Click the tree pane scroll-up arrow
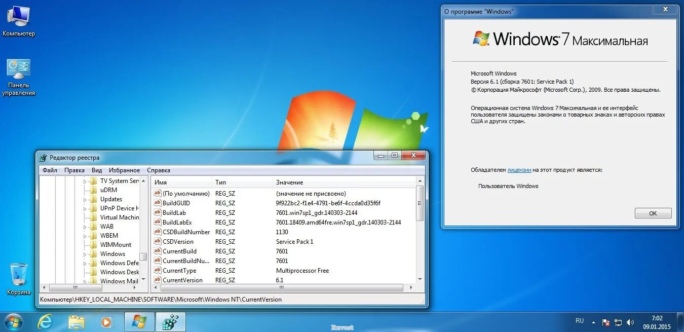684x332 pixels. [x=143, y=181]
